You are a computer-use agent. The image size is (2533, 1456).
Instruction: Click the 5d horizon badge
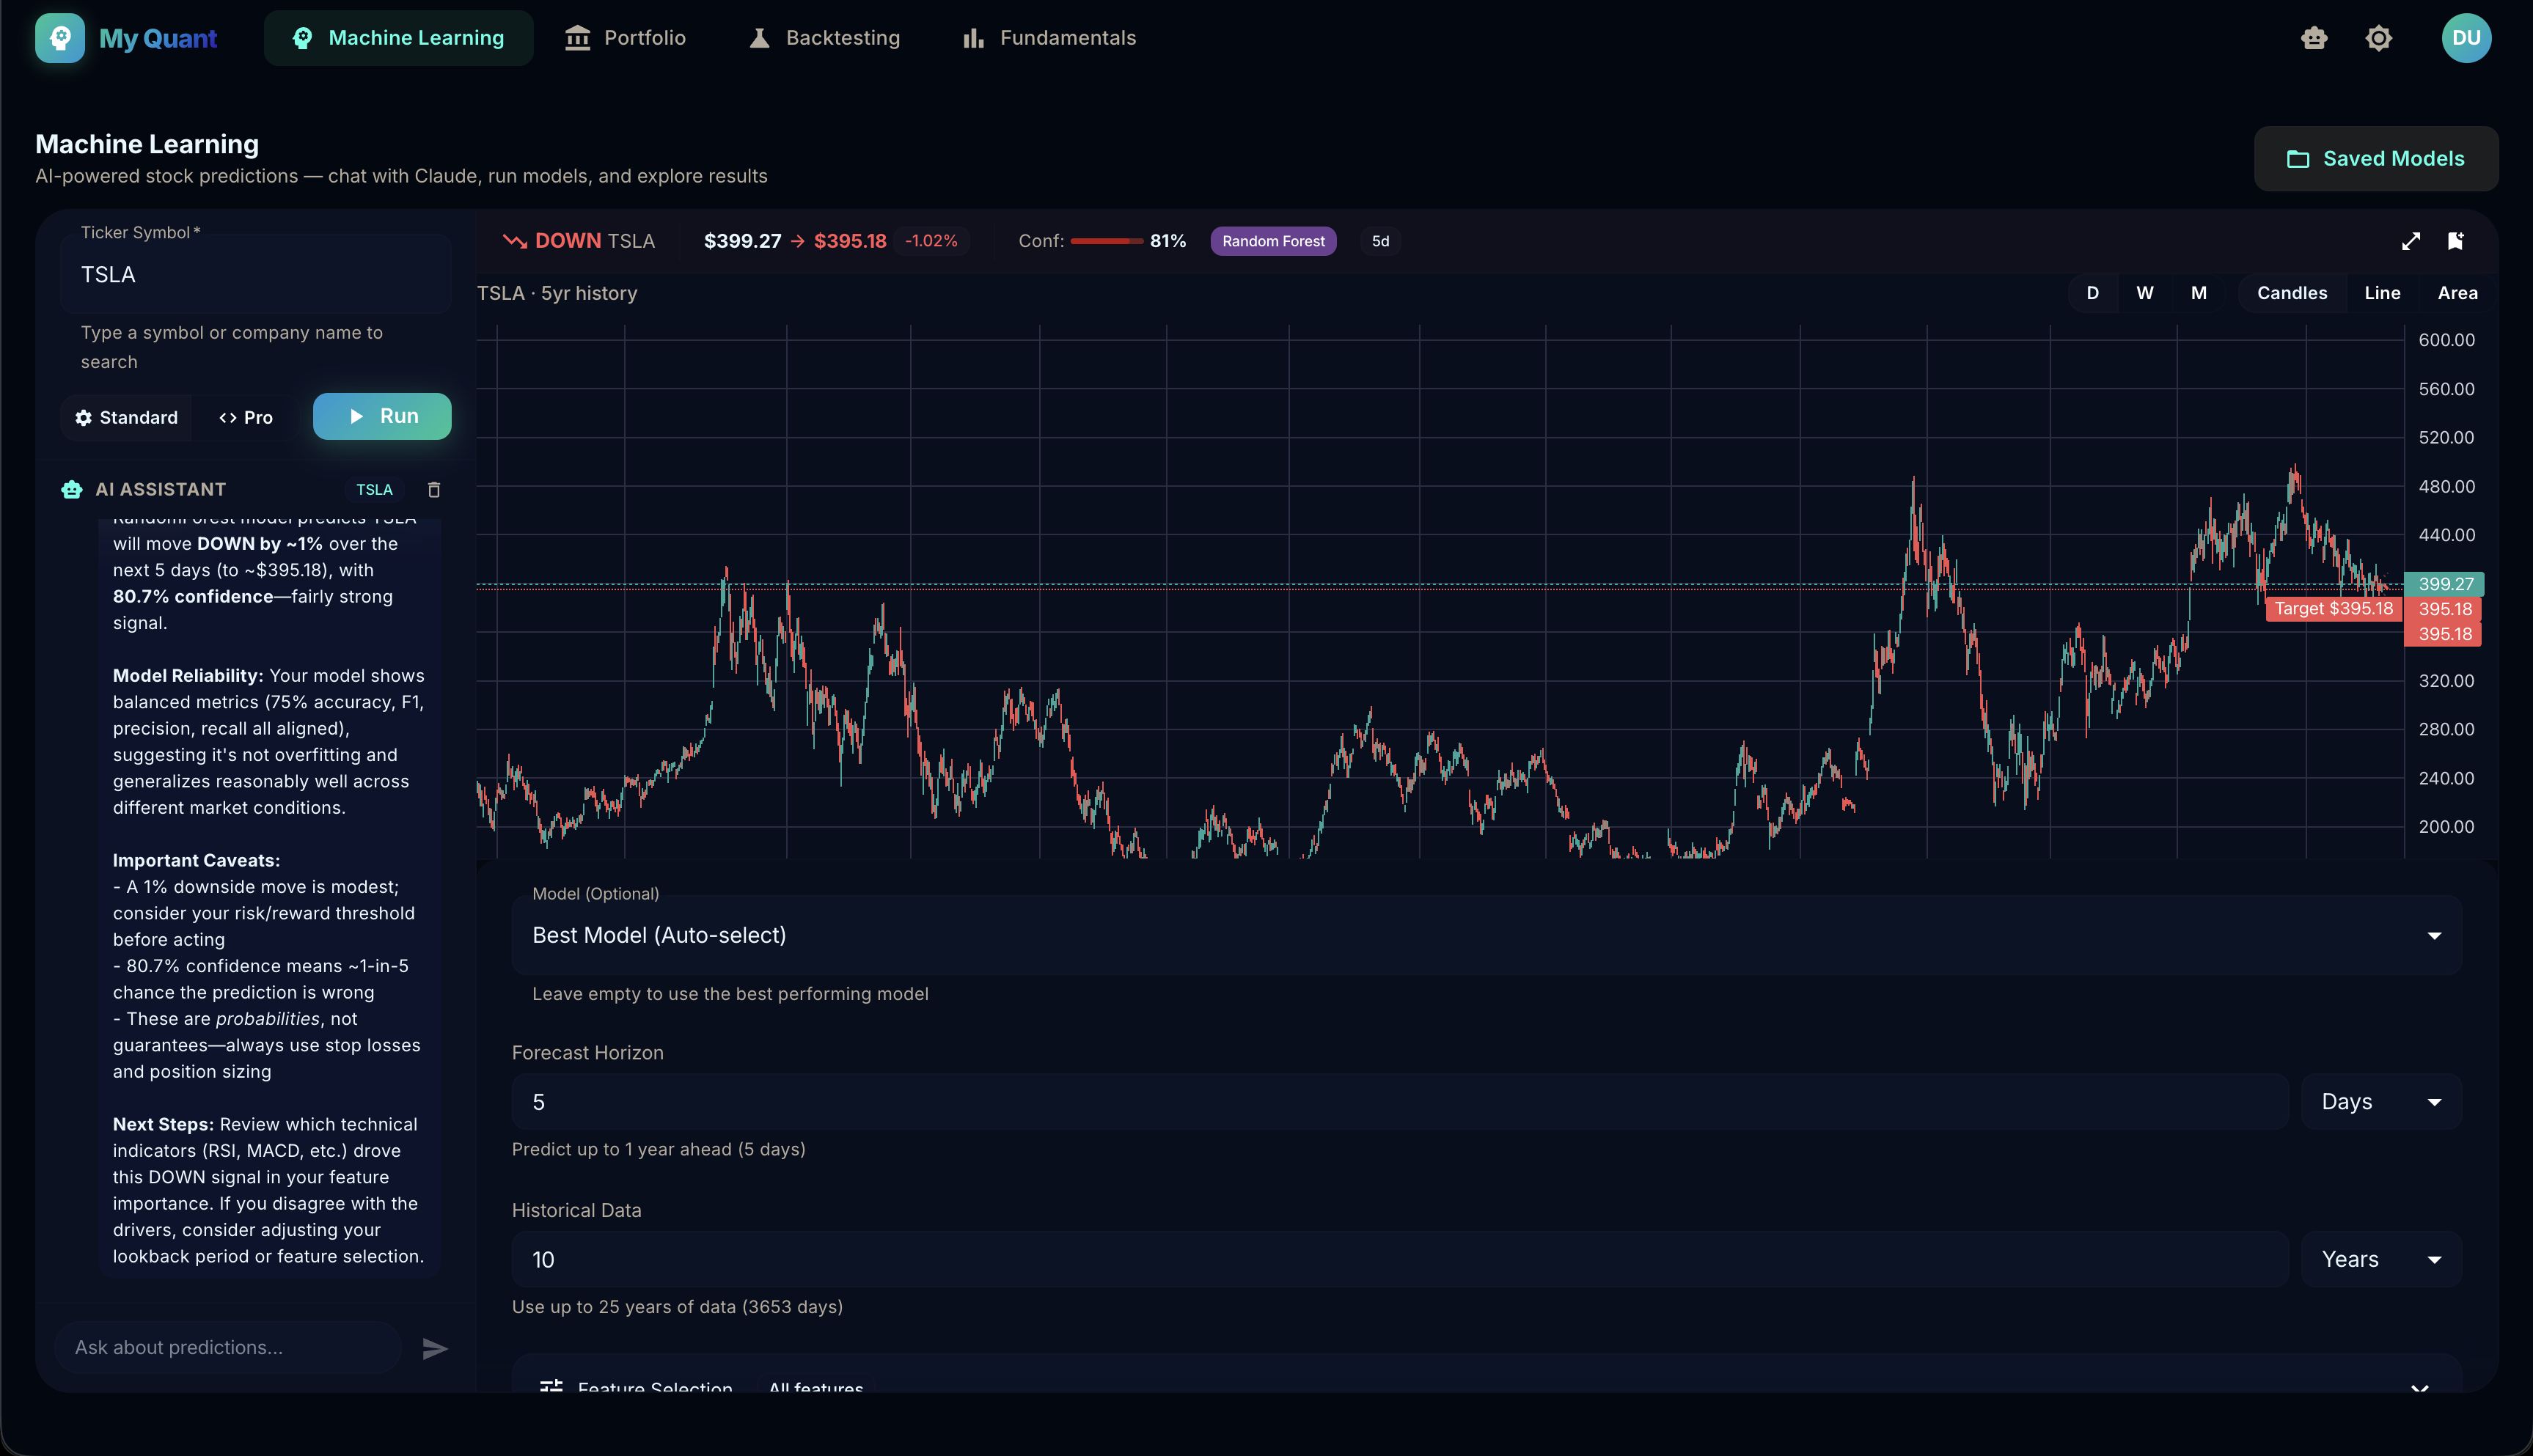tap(1380, 241)
